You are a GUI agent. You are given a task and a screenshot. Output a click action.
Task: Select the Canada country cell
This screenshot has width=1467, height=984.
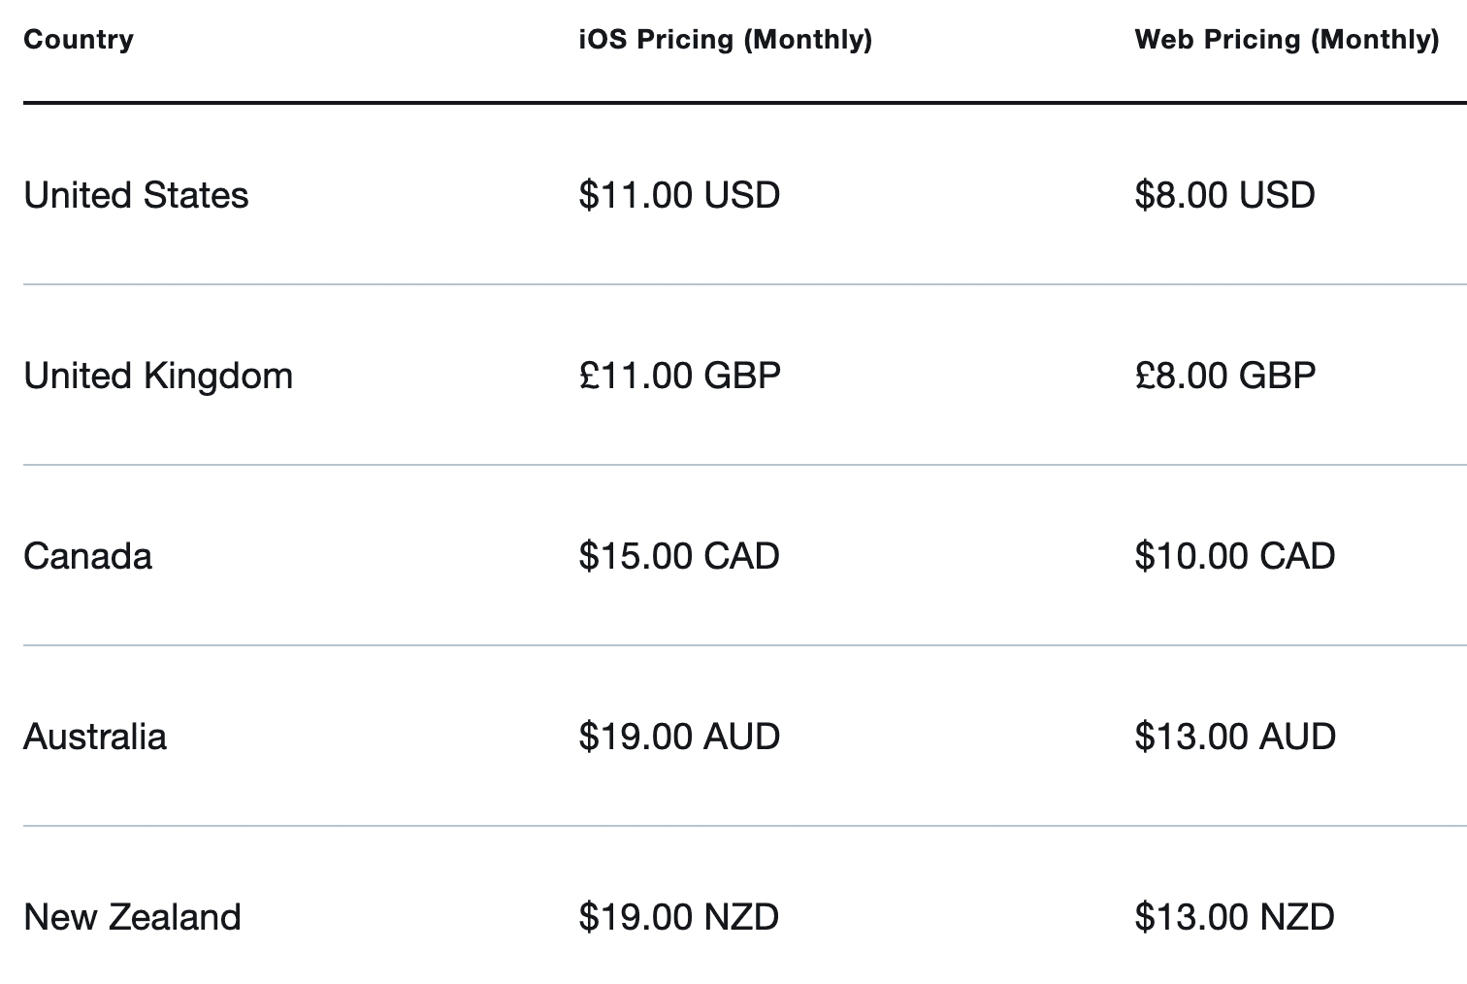[88, 556]
